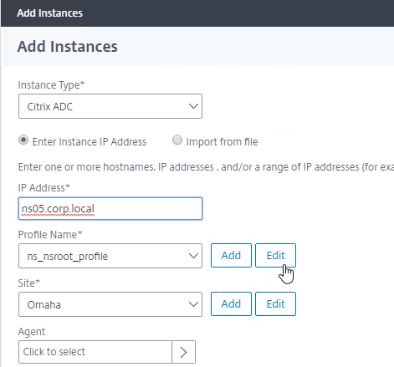Edit the Omaha site

click(275, 303)
